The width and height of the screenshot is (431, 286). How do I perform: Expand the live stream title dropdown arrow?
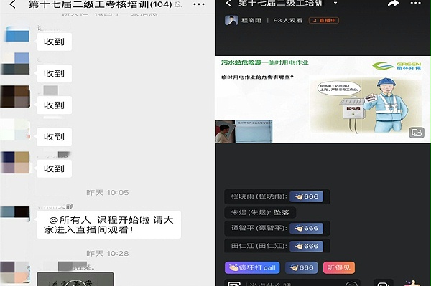pos(335,3)
